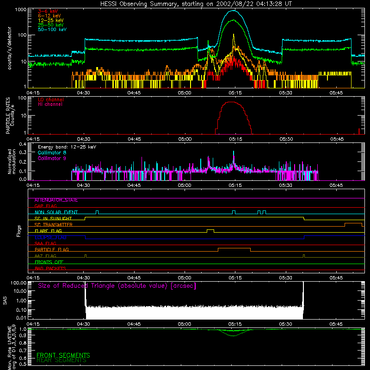
Task: Click the FLARE_FLAG label
Action: (48, 231)
